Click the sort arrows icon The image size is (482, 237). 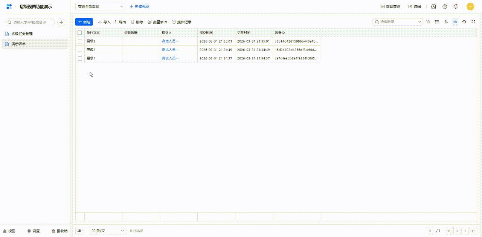pyautogui.click(x=446, y=22)
